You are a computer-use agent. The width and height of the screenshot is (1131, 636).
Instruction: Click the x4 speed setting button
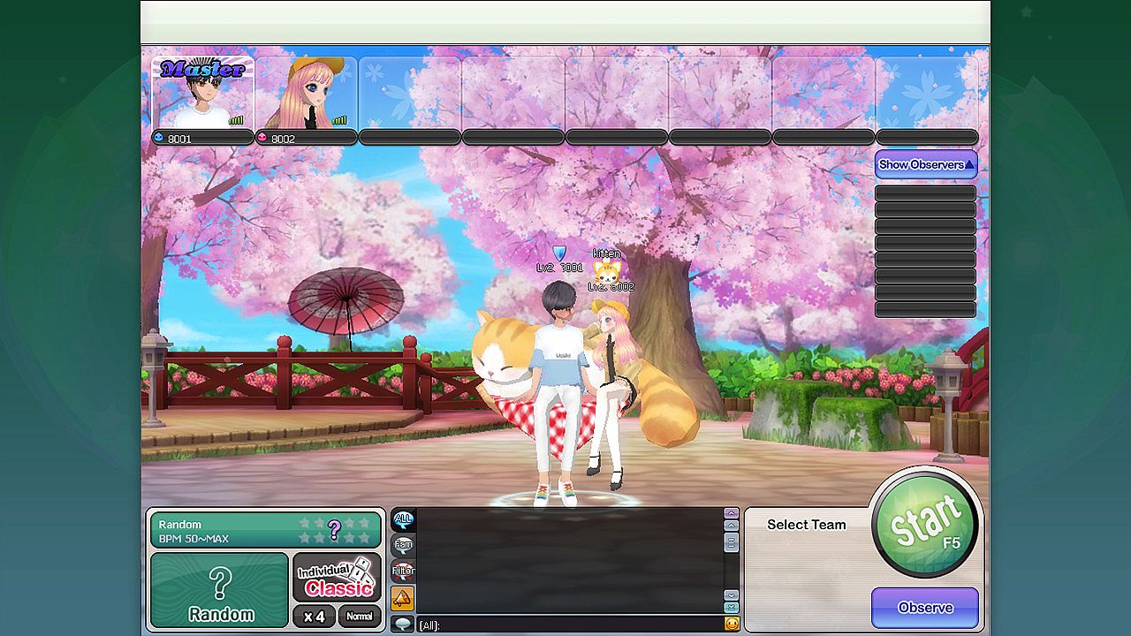point(315,617)
